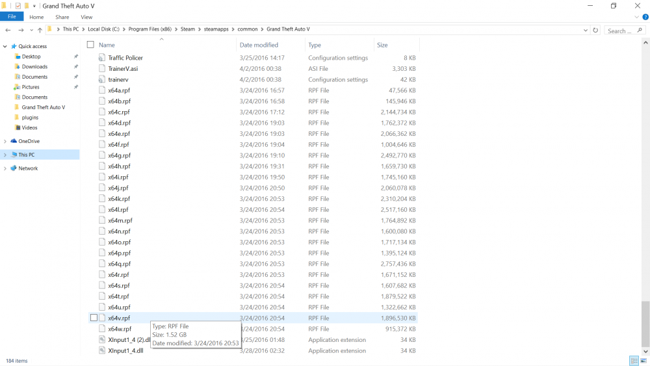Select the x64q.rpf file

(120, 264)
